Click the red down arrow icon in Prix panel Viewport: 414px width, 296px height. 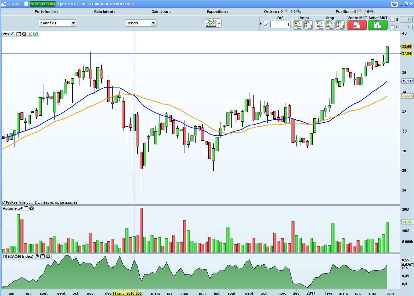[30, 34]
